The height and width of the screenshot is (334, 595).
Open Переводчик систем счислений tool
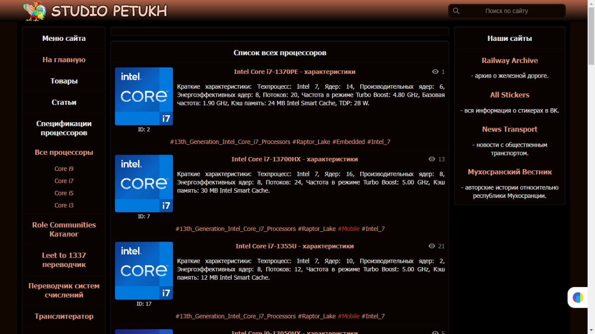pyautogui.click(x=64, y=290)
